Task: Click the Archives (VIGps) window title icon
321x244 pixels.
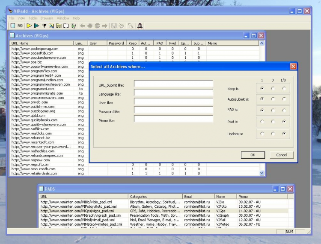Action: coord(12,35)
